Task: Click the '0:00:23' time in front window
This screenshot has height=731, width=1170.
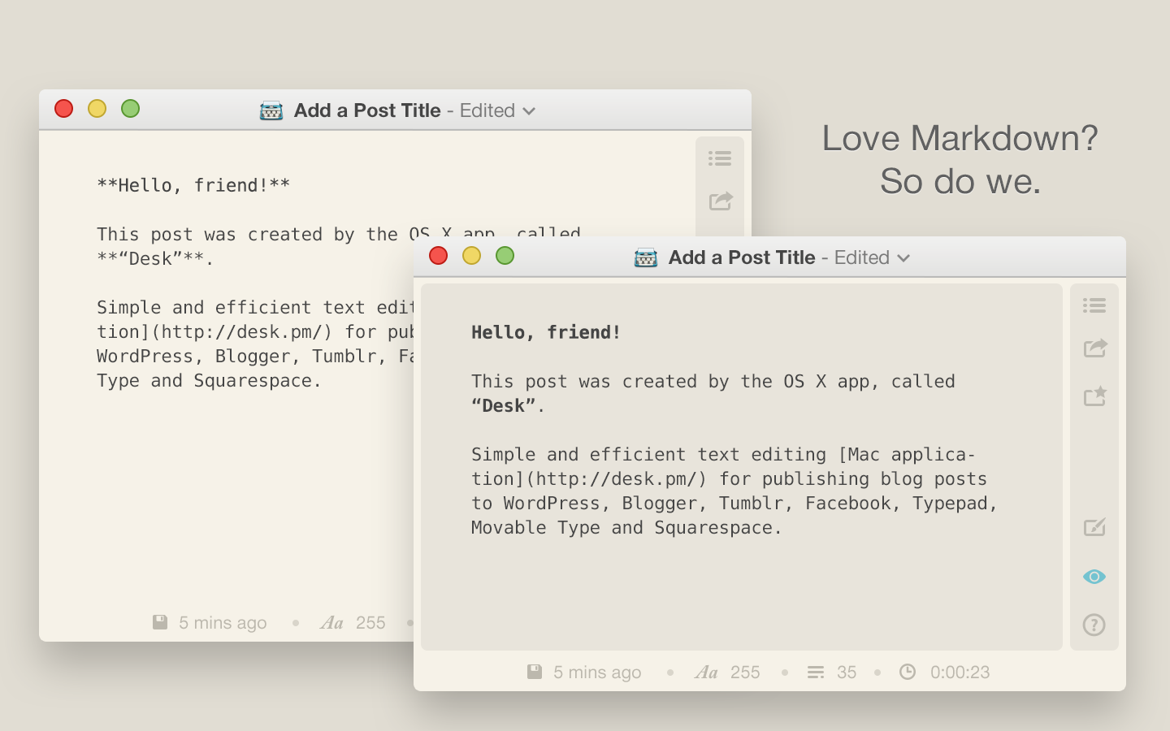Action: point(960,673)
